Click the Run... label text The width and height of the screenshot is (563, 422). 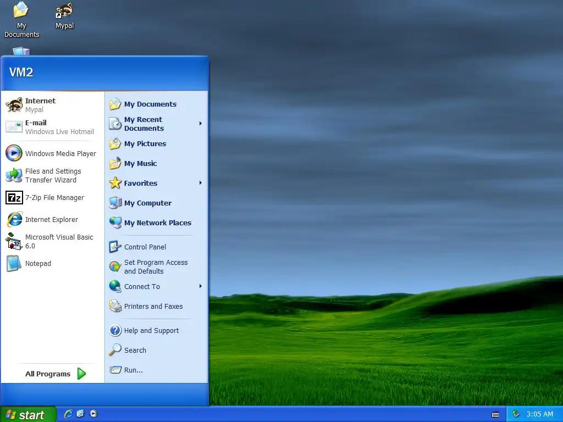coord(133,370)
